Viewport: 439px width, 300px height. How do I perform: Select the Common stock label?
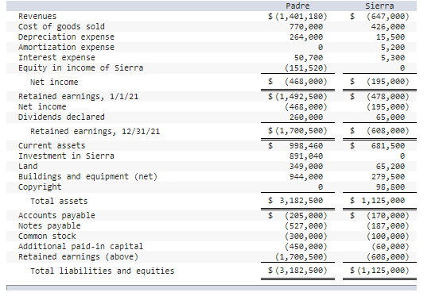tap(47, 236)
